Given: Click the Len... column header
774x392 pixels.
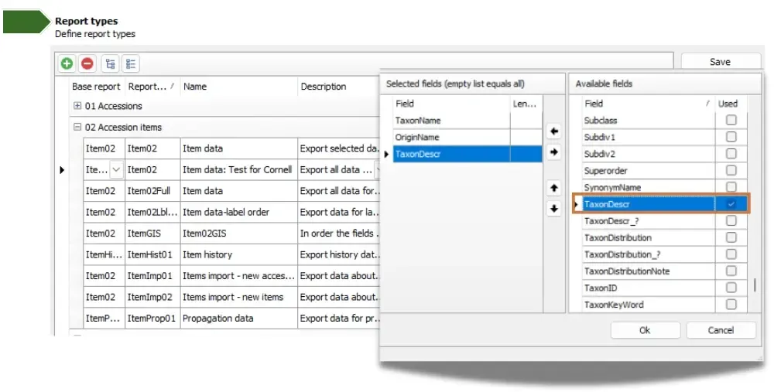Looking at the screenshot, I should 526,104.
